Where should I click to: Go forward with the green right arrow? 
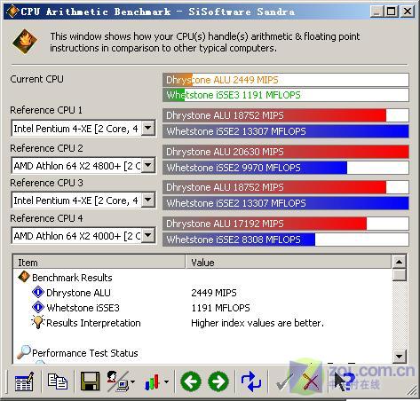click(218, 381)
